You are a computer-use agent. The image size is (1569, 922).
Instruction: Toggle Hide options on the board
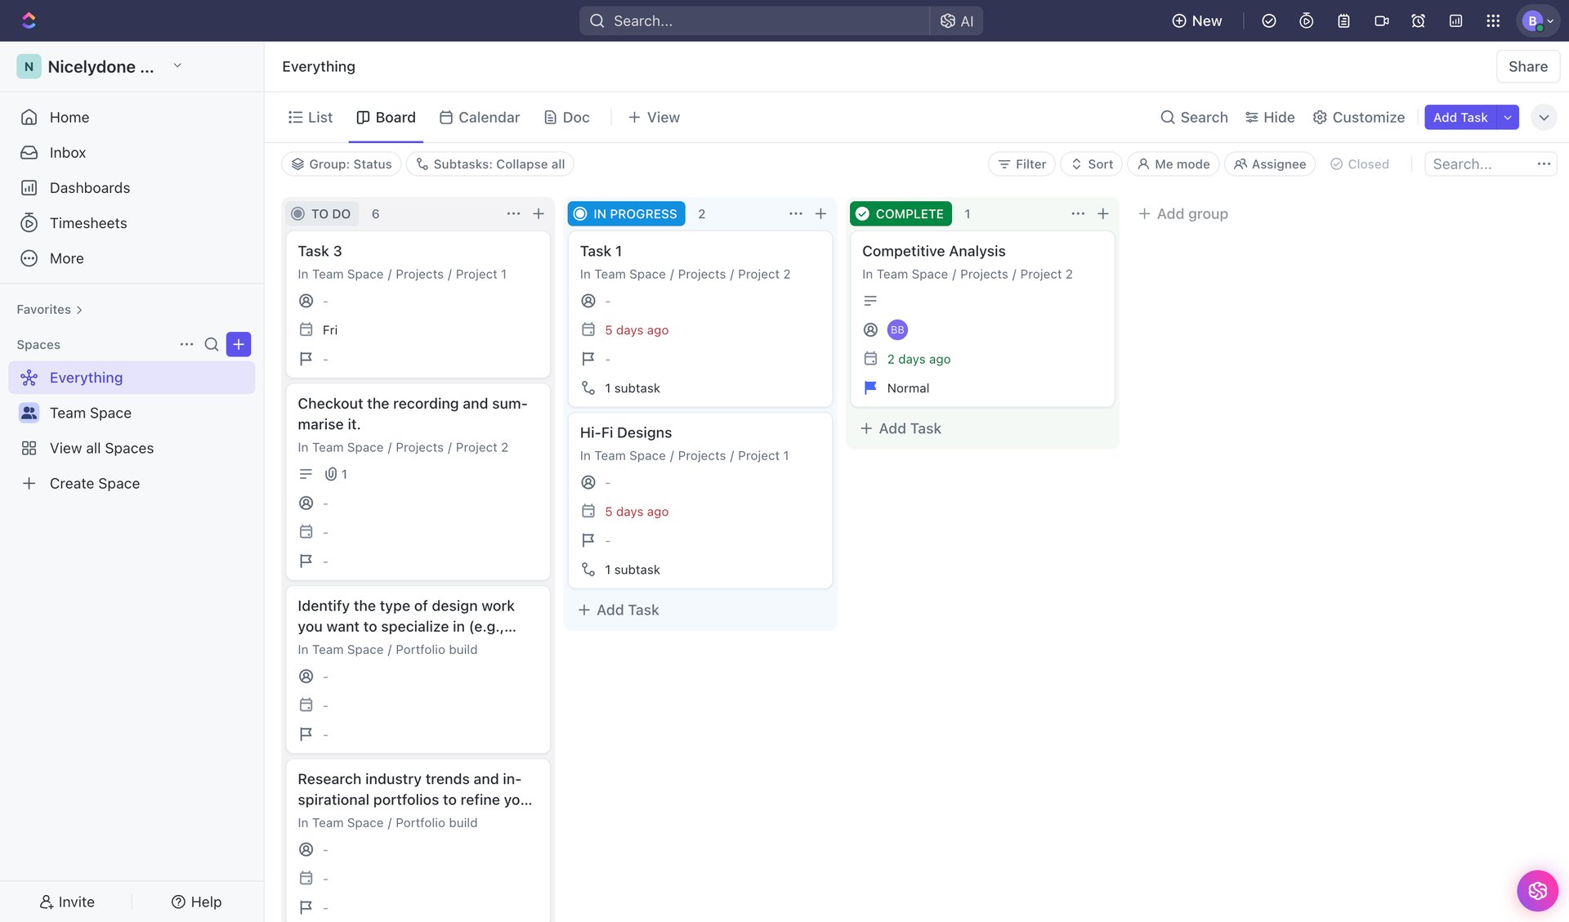point(1269,117)
